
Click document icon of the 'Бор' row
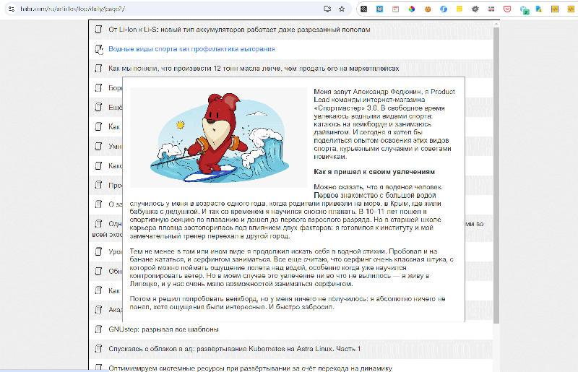(x=98, y=88)
